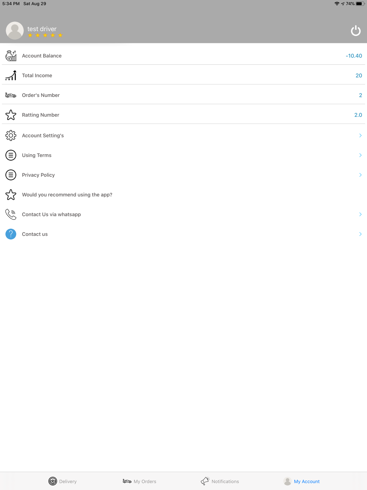The height and width of the screenshot is (490, 367).
Task: Expand Privacy Policy chevron arrow
Action: coord(360,175)
